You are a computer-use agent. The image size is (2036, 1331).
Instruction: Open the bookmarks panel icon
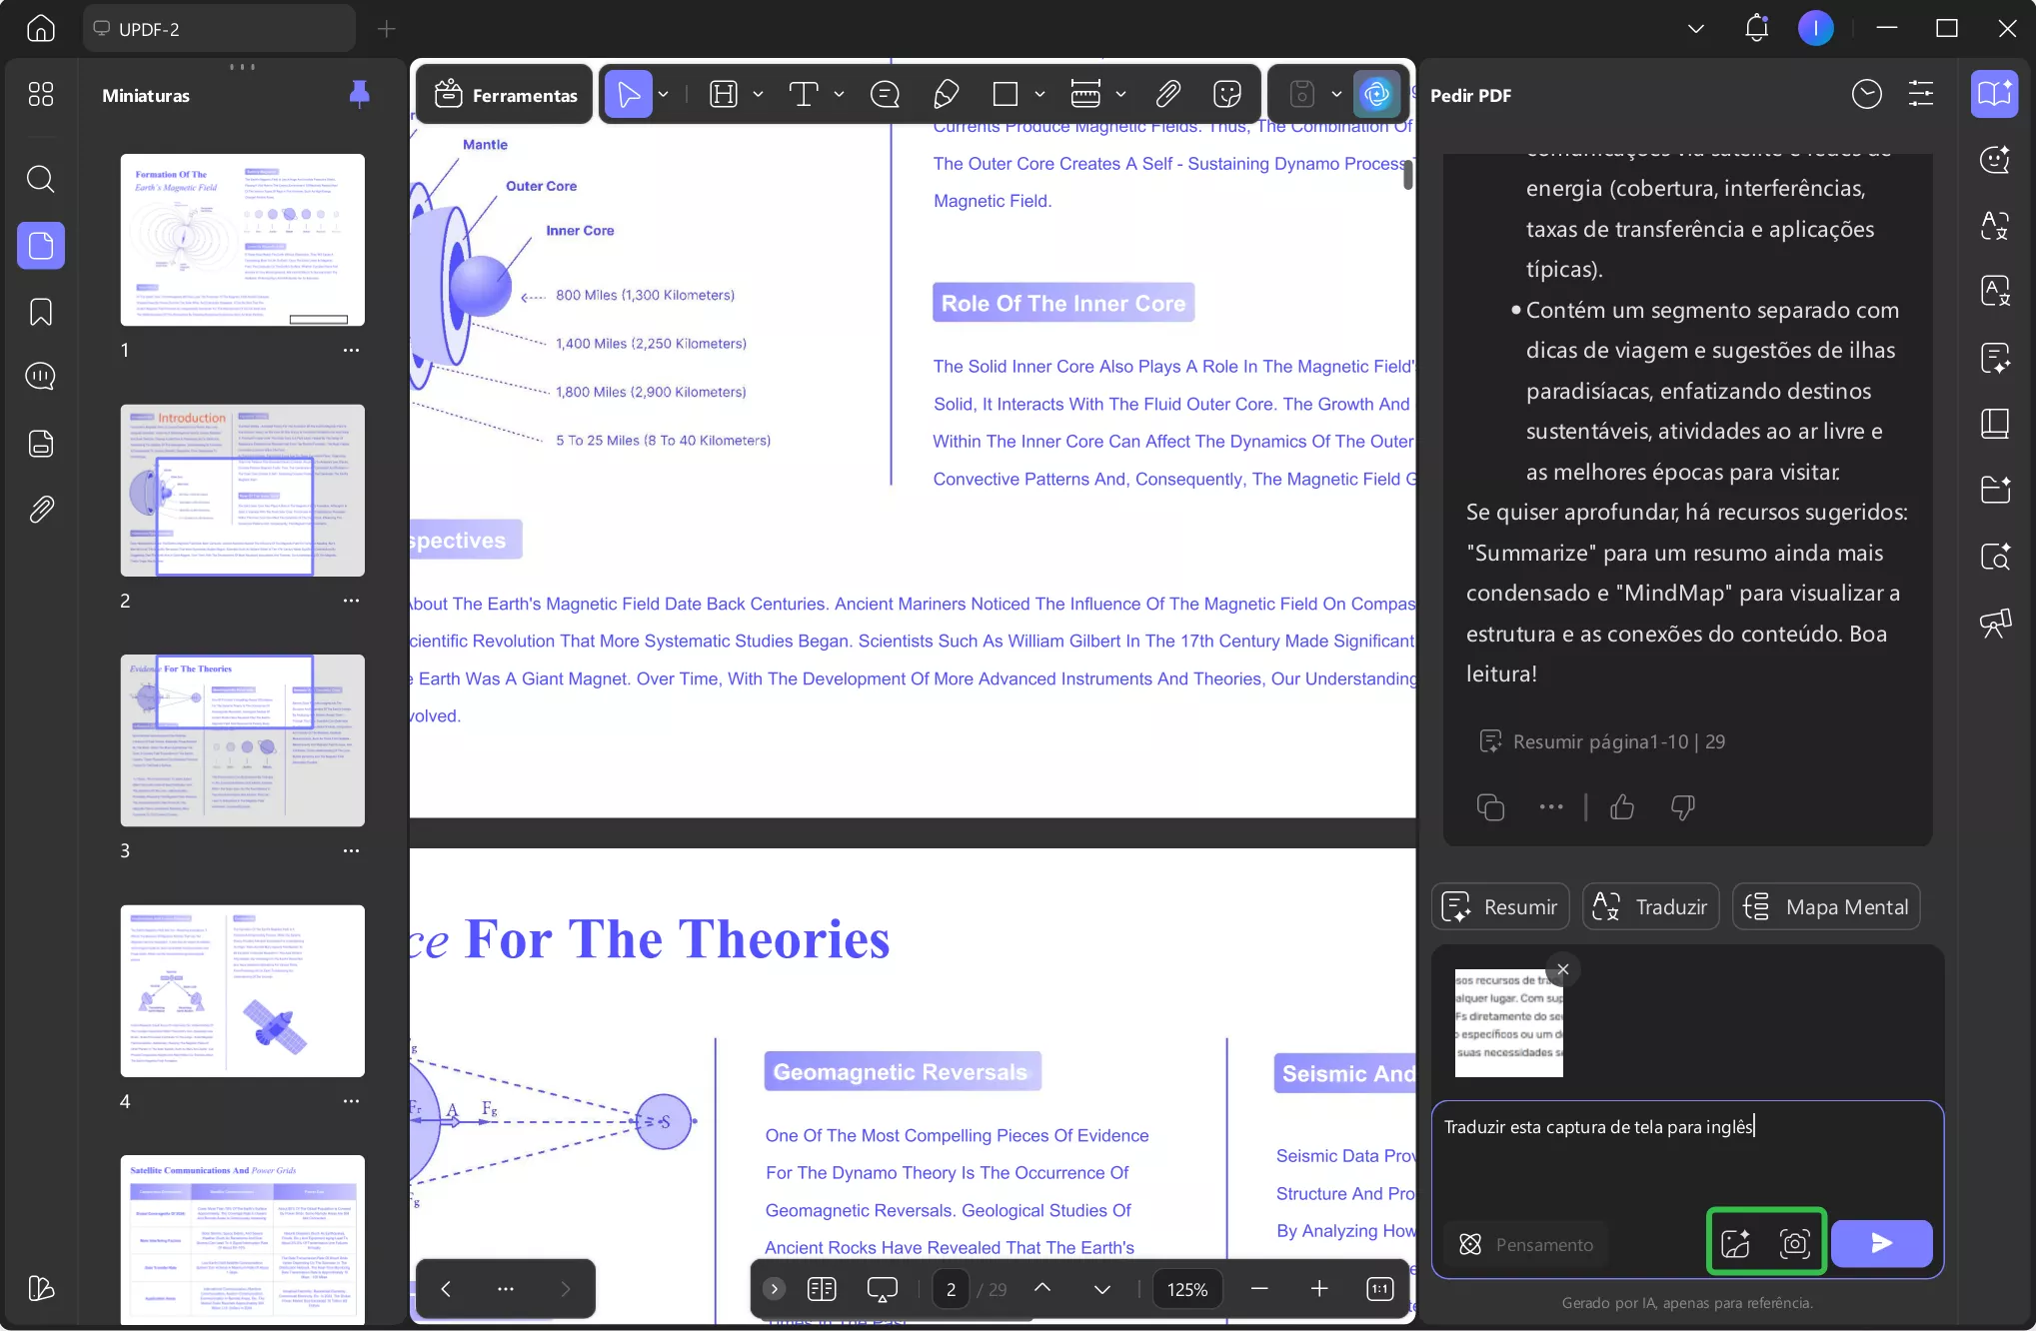(x=40, y=312)
